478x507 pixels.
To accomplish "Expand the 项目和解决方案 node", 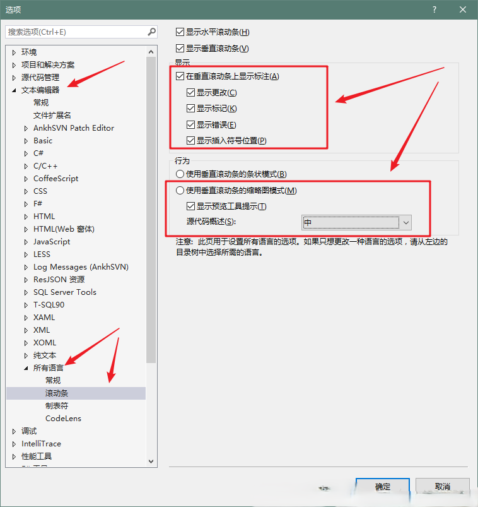I will click(14, 65).
